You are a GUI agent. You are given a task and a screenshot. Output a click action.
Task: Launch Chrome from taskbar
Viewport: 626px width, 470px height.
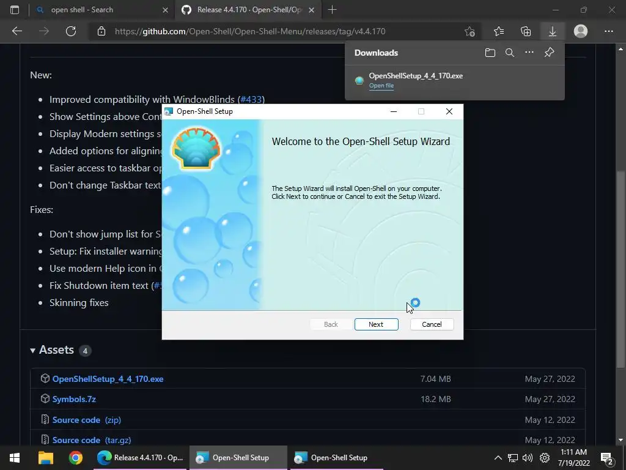(x=75, y=458)
